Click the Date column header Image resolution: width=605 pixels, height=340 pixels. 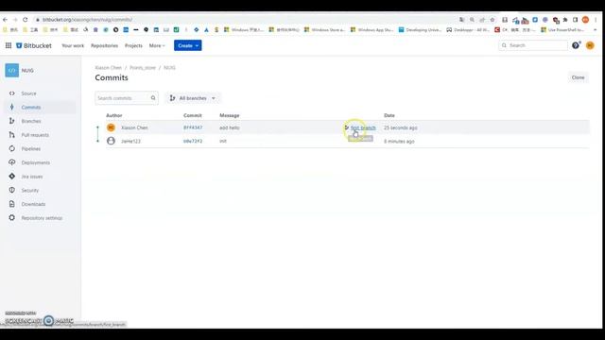pos(389,115)
